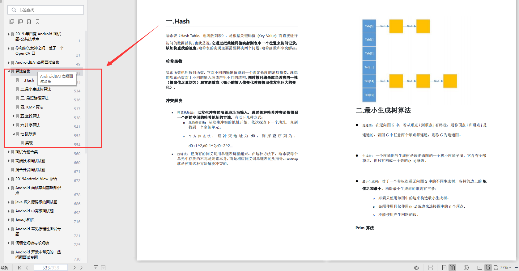519x271 pixels.
Task: Open the Android 常见原理性面试专题 bookmark
Action: click(38, 231)
